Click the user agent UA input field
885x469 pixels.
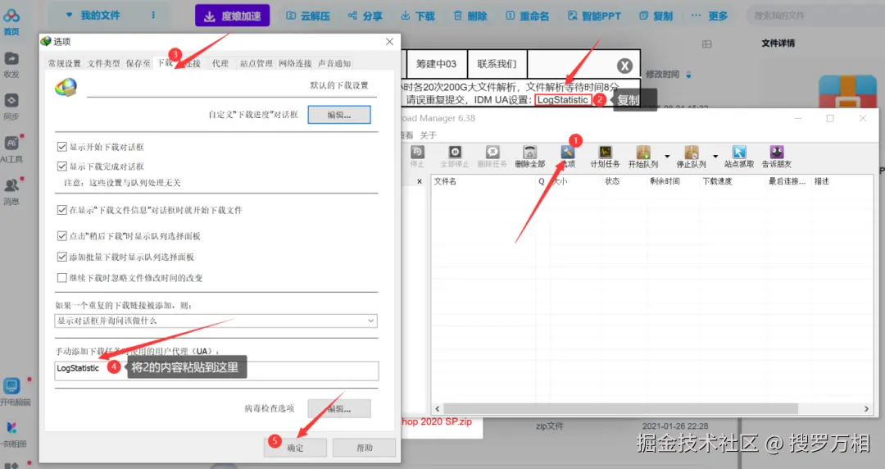pyautogui.click(x=216, y=371)
